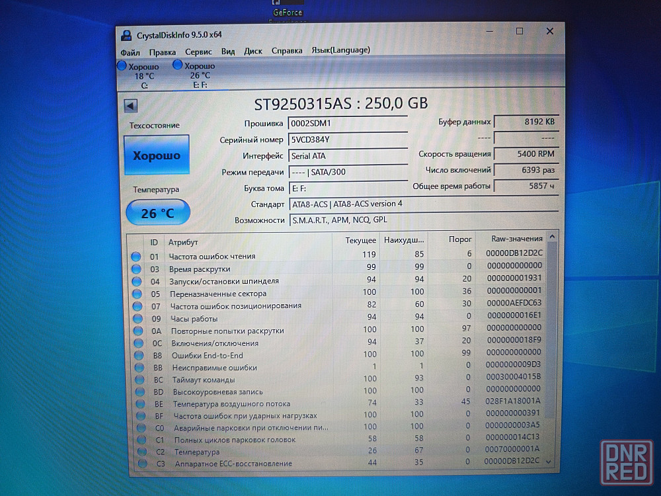Click status icon for Таймаут команды
The width and height of the screenshot is (661, 496).
point(140,380)
